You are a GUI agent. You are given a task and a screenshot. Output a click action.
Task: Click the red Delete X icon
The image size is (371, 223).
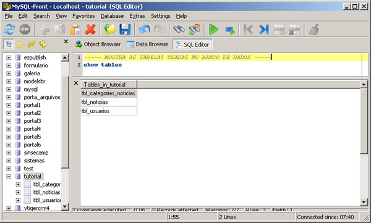click(x=90, y=30)
